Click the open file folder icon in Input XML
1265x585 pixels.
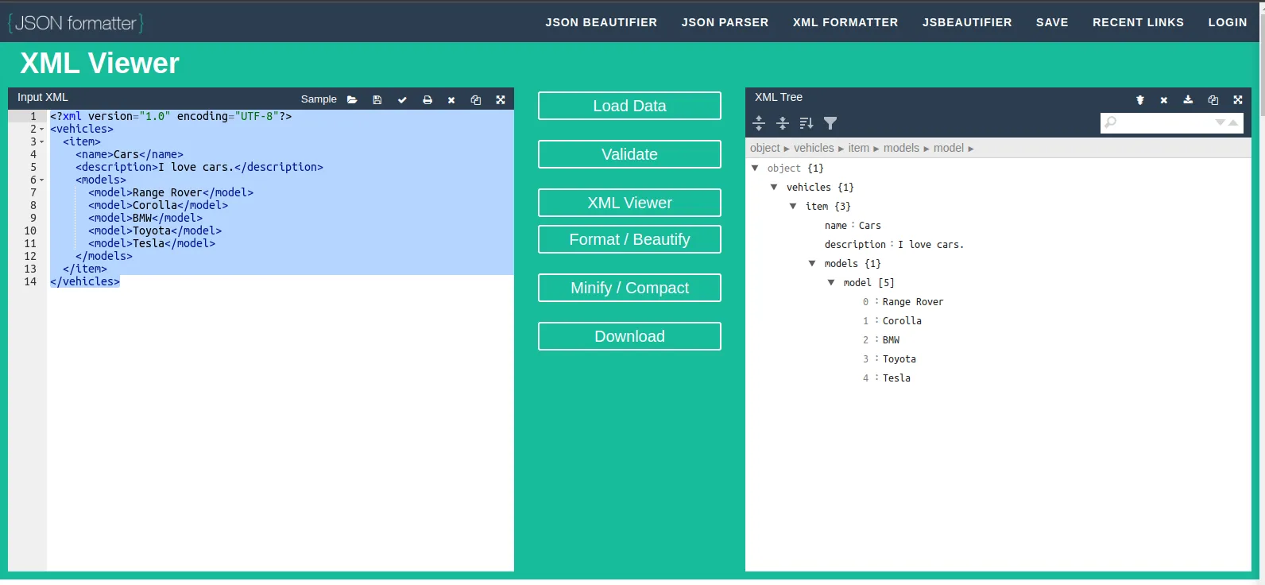pos(352,100)
